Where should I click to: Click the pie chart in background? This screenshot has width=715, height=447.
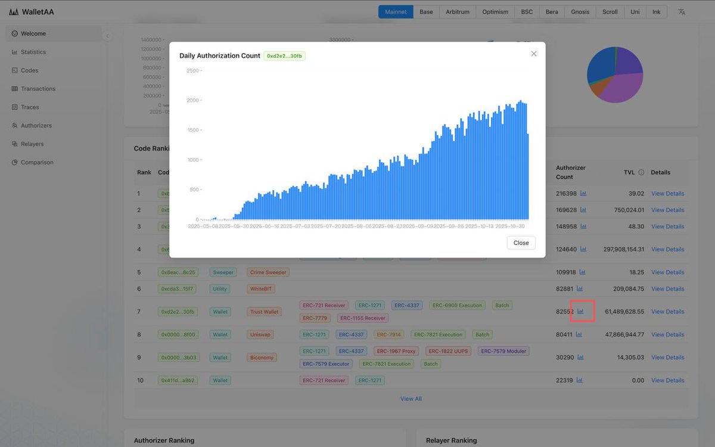(x=615, y=74)
